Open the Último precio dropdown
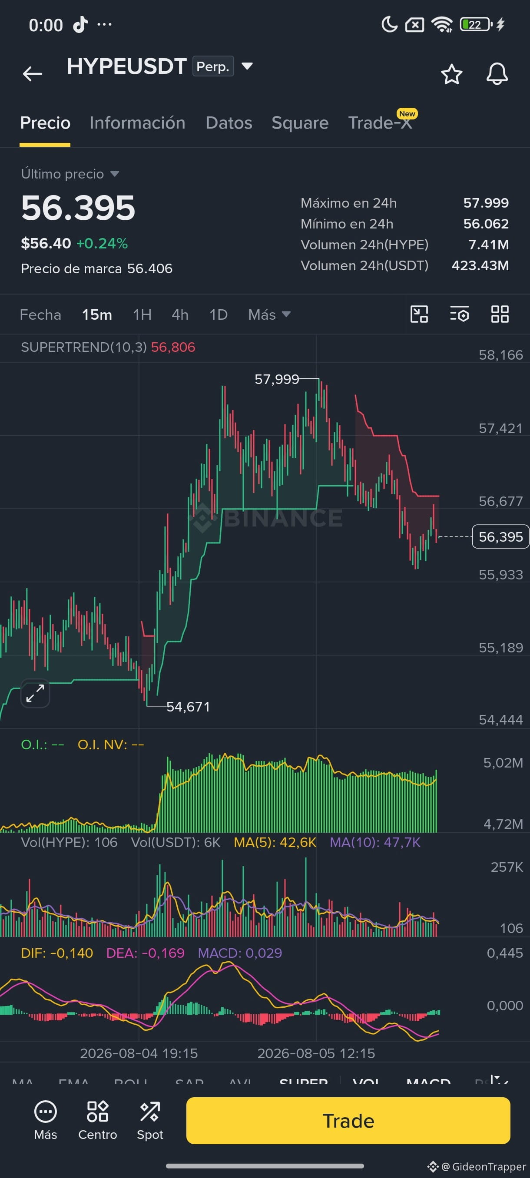The height and width of the screenshot is (1178, 530). (x=70, y=174)
